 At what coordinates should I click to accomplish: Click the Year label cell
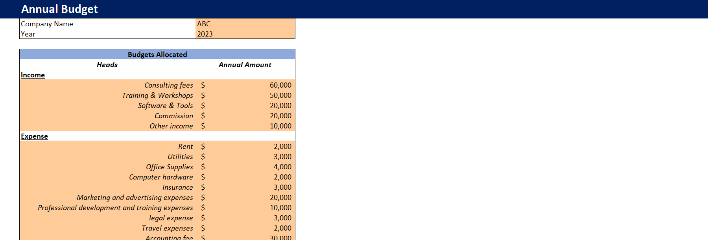107,34
